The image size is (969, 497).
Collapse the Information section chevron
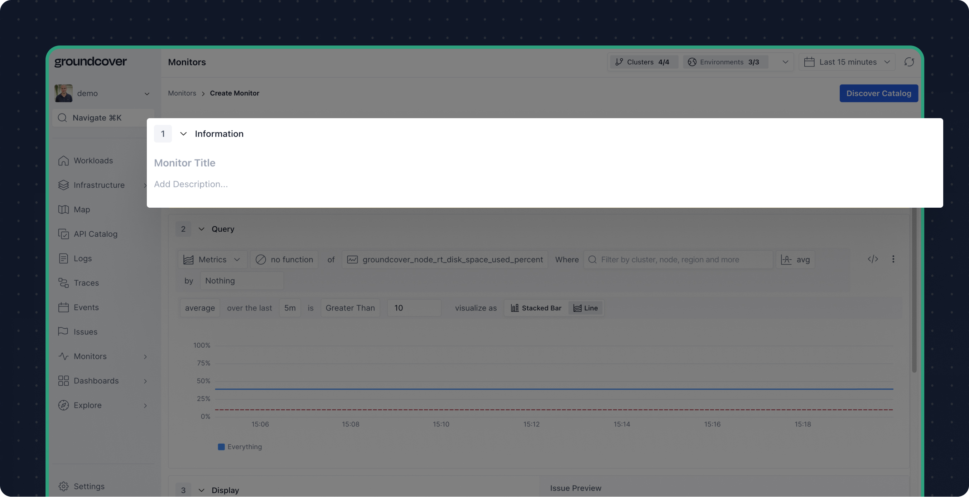pyautogui.click(x=183, y=134)
